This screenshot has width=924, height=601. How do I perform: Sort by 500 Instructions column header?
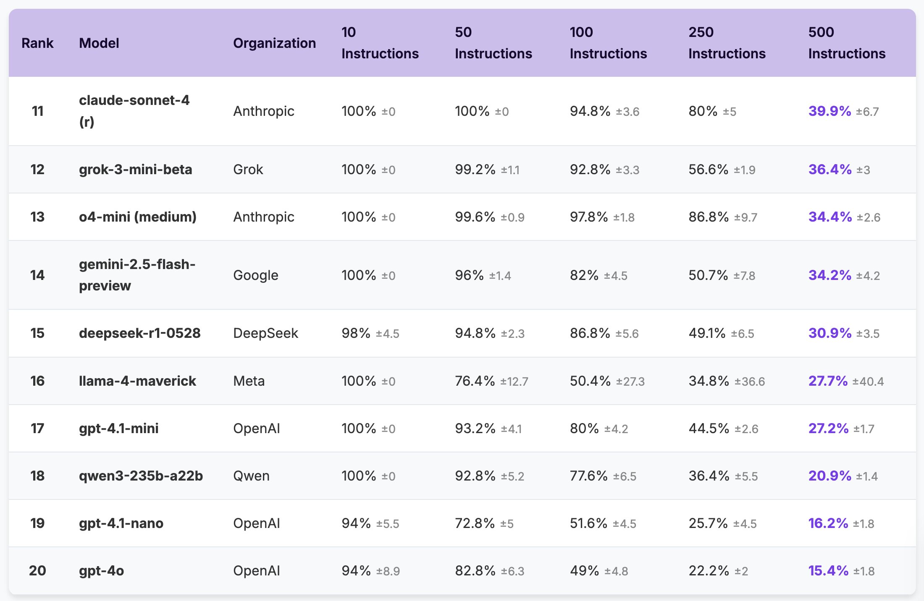[x=847, y=43]
